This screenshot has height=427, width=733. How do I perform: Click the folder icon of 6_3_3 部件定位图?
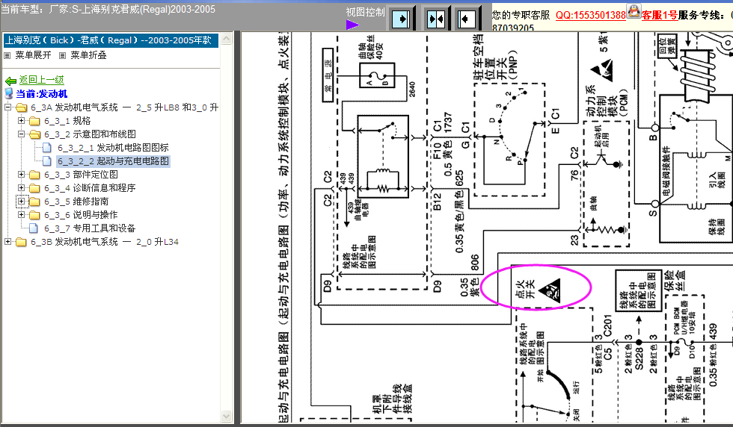[34, 175]
